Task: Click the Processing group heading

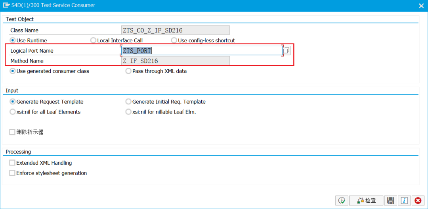Action: (18, 152)
